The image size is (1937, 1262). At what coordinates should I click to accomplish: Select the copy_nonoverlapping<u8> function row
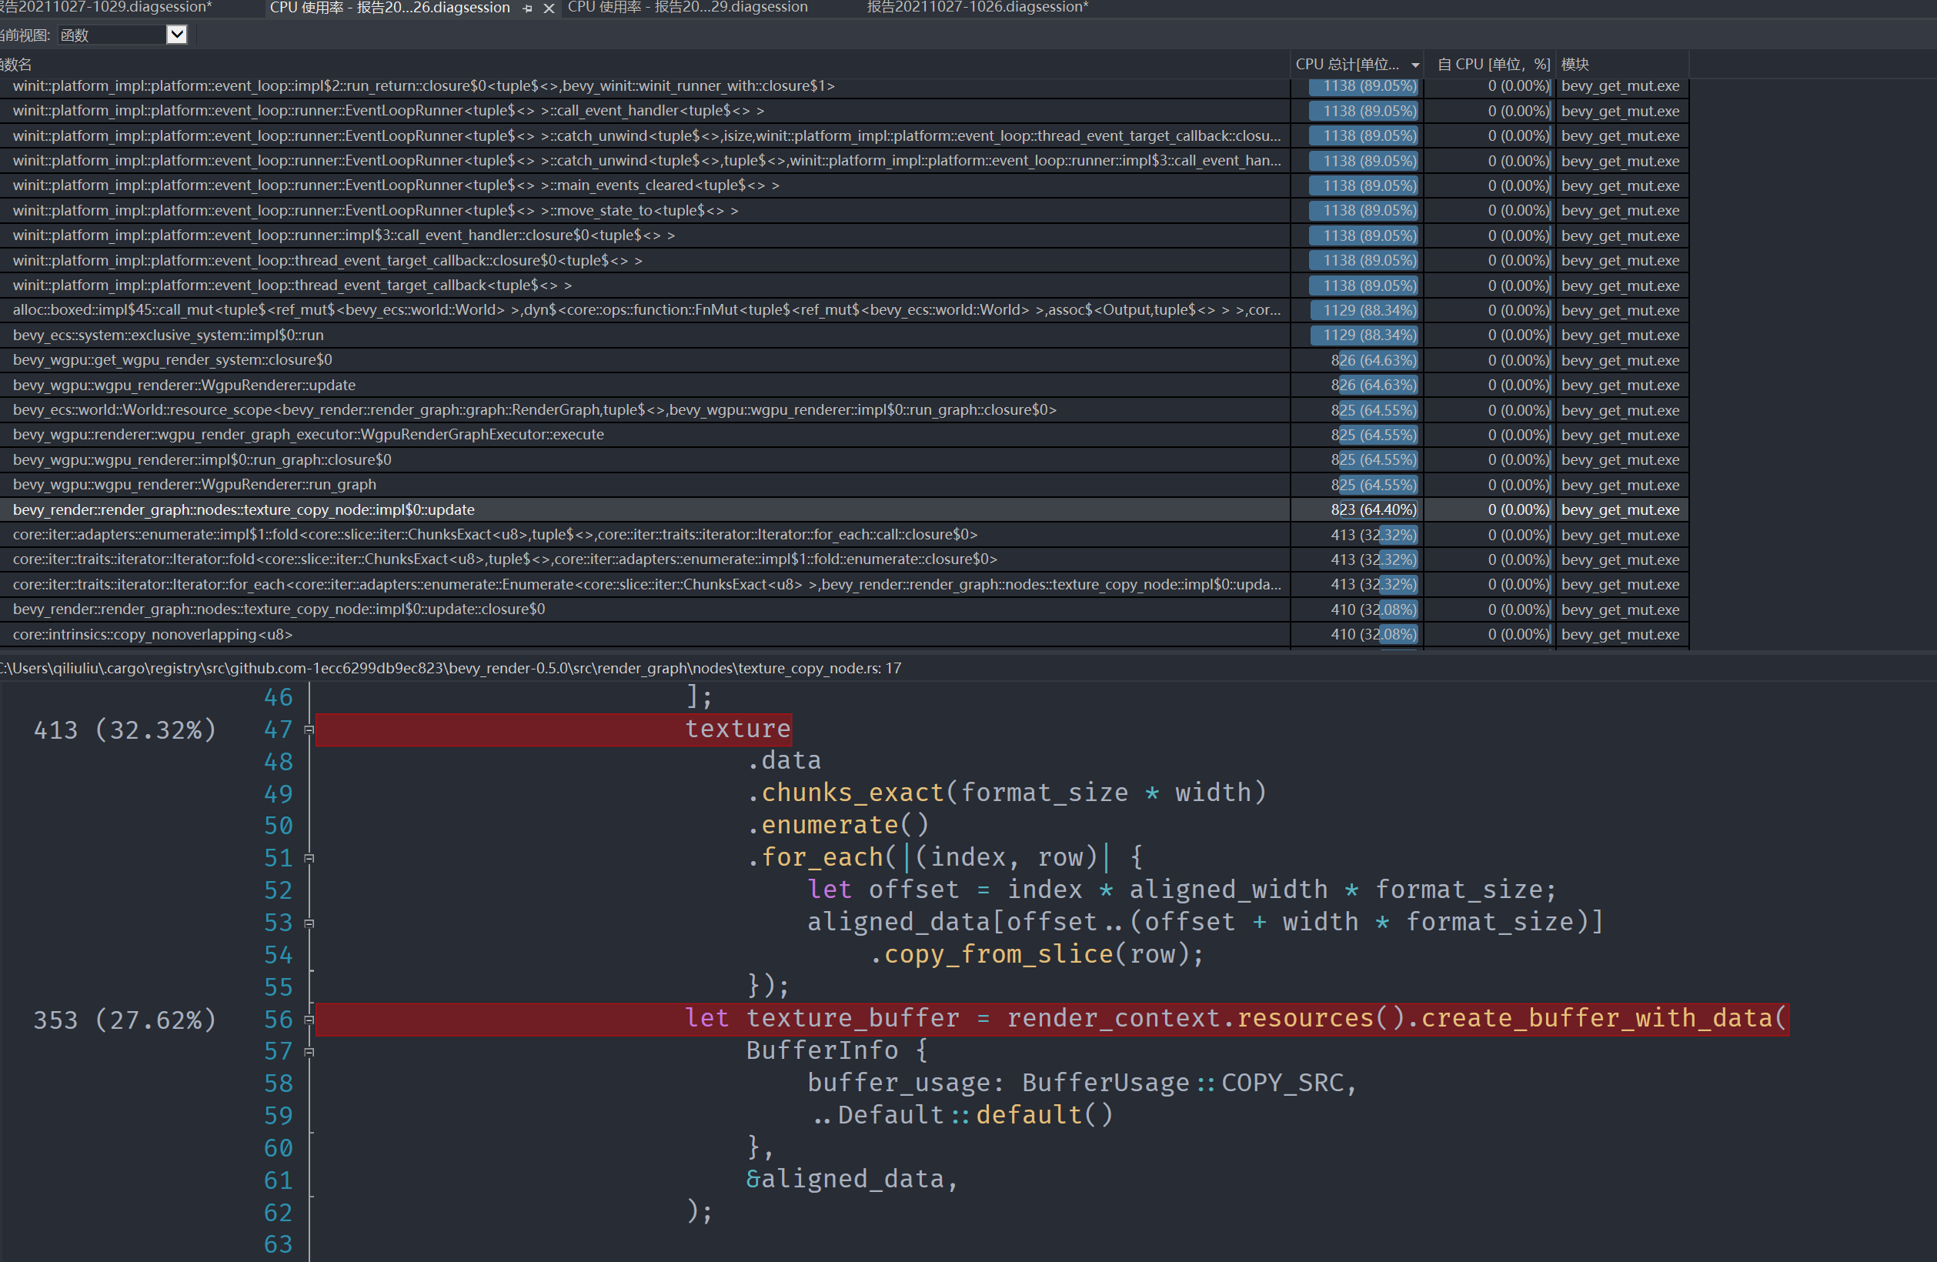(x=152, y=634)
